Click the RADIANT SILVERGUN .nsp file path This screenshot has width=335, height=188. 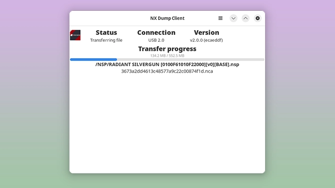(x=167, y=64)
